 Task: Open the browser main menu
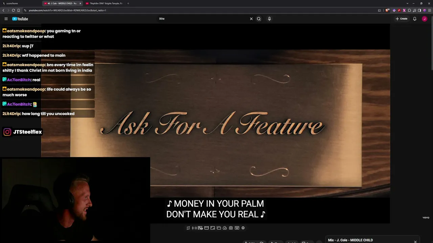(430, 10)
